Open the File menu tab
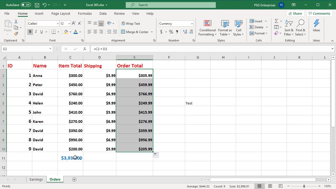336x189 pixels. [7, 13]
